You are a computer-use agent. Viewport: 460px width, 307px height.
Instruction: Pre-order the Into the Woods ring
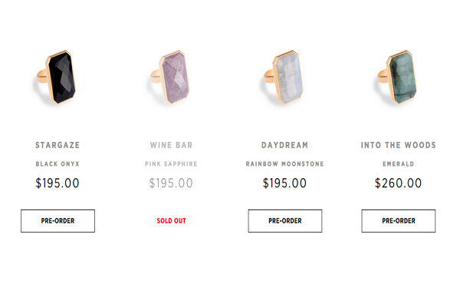[x=399, y=221]
